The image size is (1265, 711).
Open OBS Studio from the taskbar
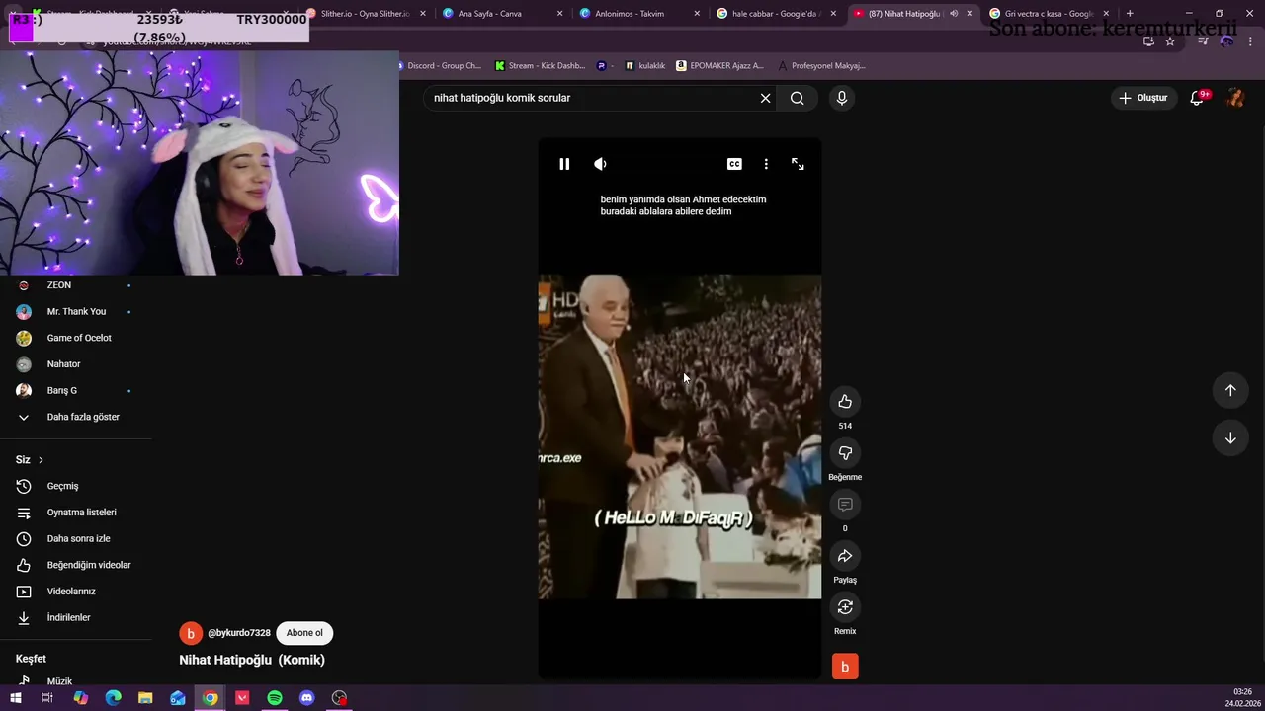click(x=340, y=698)
